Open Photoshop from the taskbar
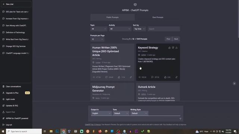The width and height of the screenshot is (239, 134). (x=57, y=131)
